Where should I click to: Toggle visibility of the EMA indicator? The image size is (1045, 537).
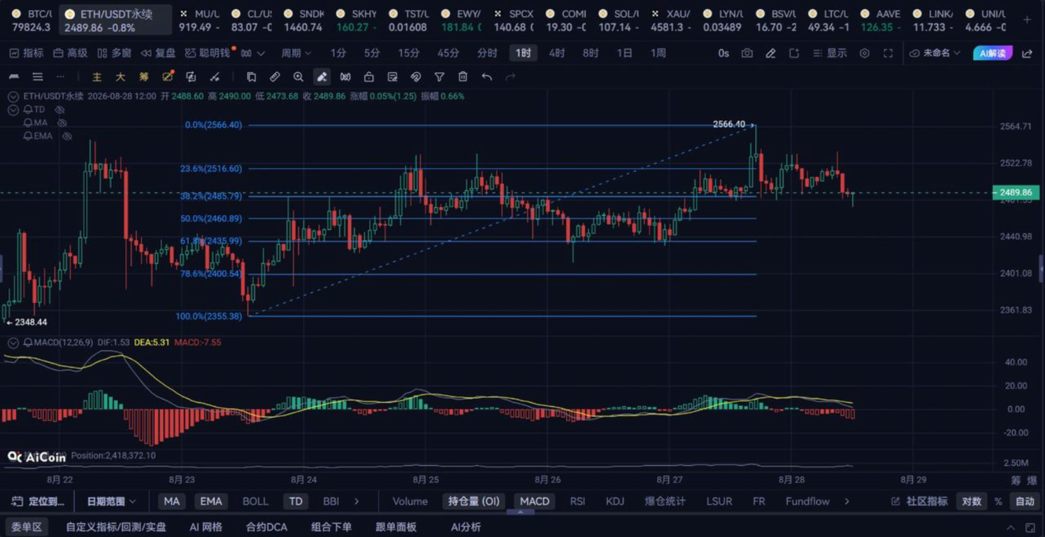pos(67,136)
